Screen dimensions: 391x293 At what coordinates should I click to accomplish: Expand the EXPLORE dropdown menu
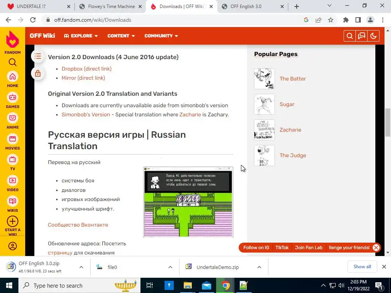pos(81,36)
